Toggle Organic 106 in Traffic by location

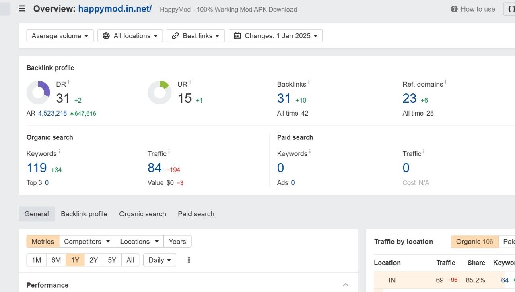tap(474, 242)
